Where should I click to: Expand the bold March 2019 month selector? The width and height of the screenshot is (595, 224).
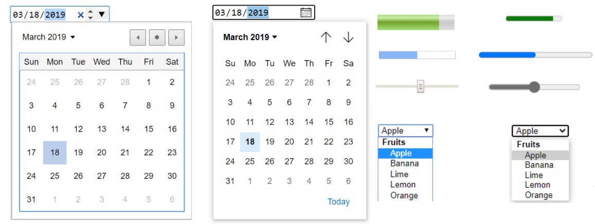250,37
